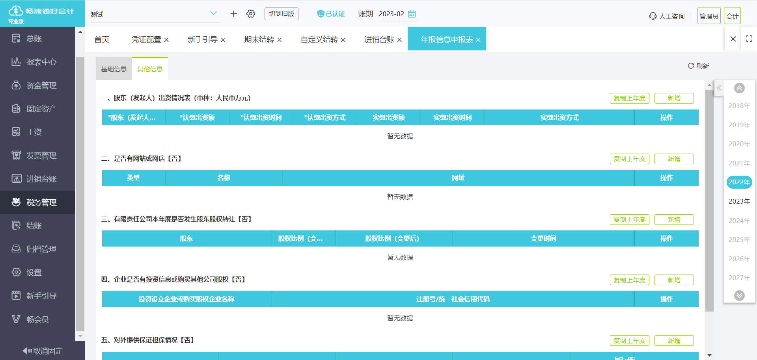
Task: Click 新增 for 股东出资情况表
Action: tap(674, 98)
